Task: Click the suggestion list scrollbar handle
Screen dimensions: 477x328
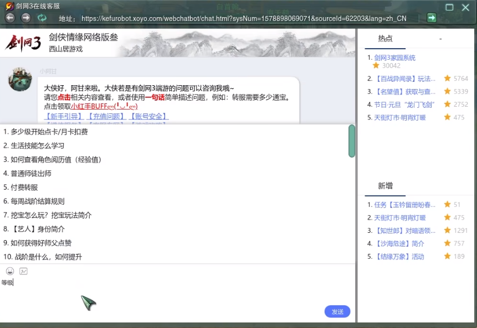Action: pos(352,141)
